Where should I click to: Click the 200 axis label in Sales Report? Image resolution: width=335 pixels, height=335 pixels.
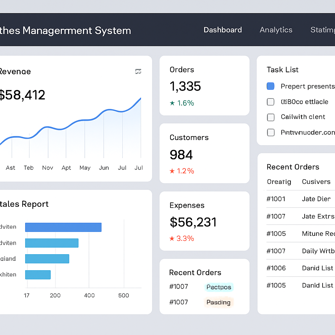tap(55, 295)
